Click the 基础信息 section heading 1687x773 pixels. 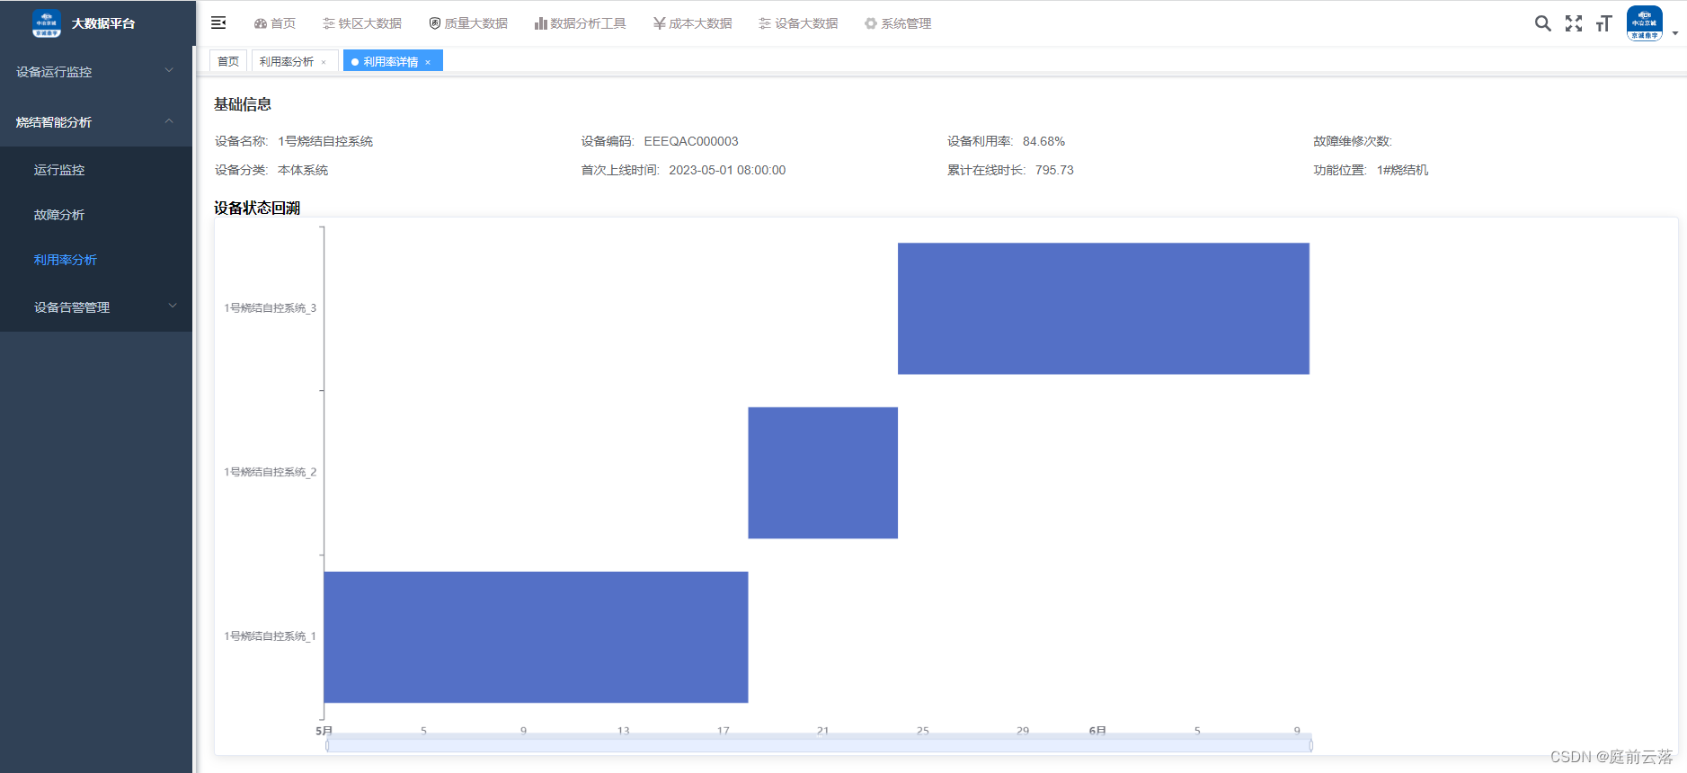click(243, 104)
